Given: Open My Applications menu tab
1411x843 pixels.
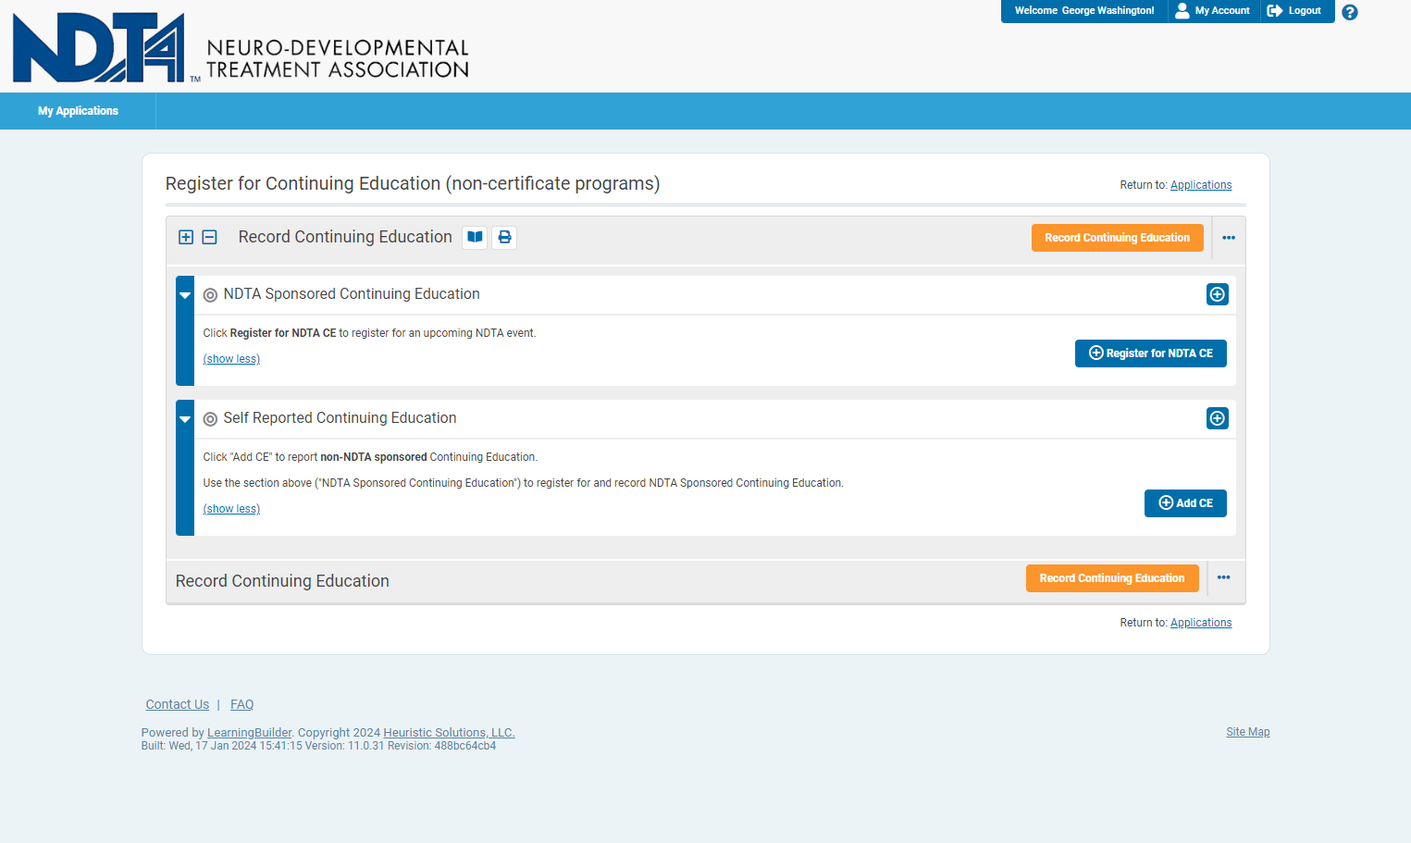Looking at the screenshot, I should pos(78,111).
